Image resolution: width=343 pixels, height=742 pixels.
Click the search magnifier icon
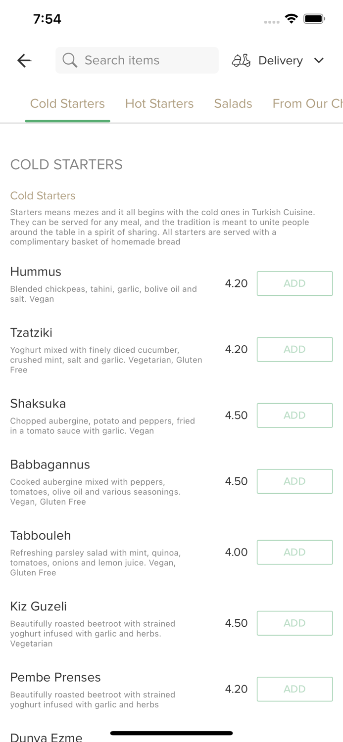[70, 60]
